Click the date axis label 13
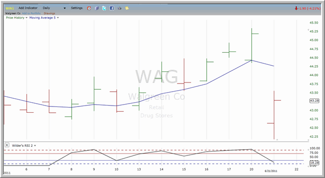The width and height of the screenshot is (325, 178). pos(139,169)
